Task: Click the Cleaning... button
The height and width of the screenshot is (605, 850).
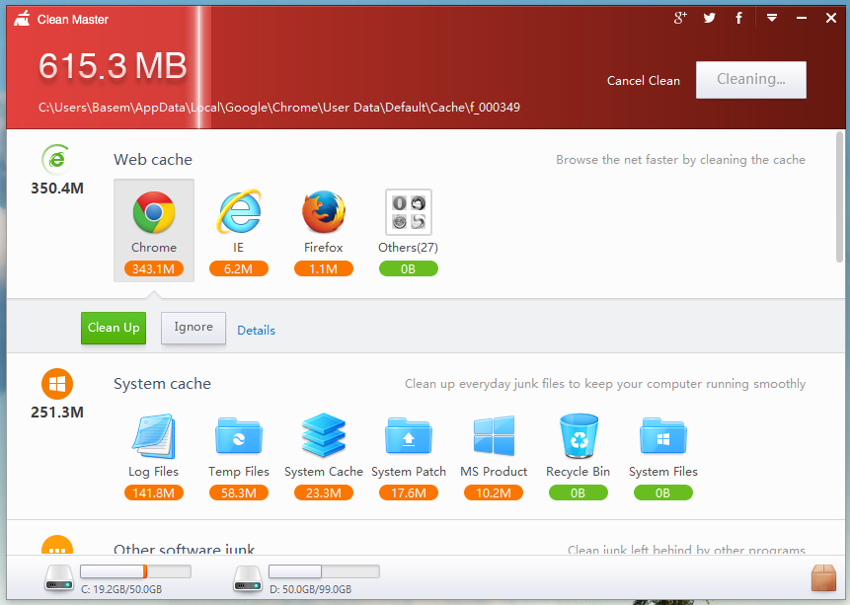Action: [x=751, y=80]
